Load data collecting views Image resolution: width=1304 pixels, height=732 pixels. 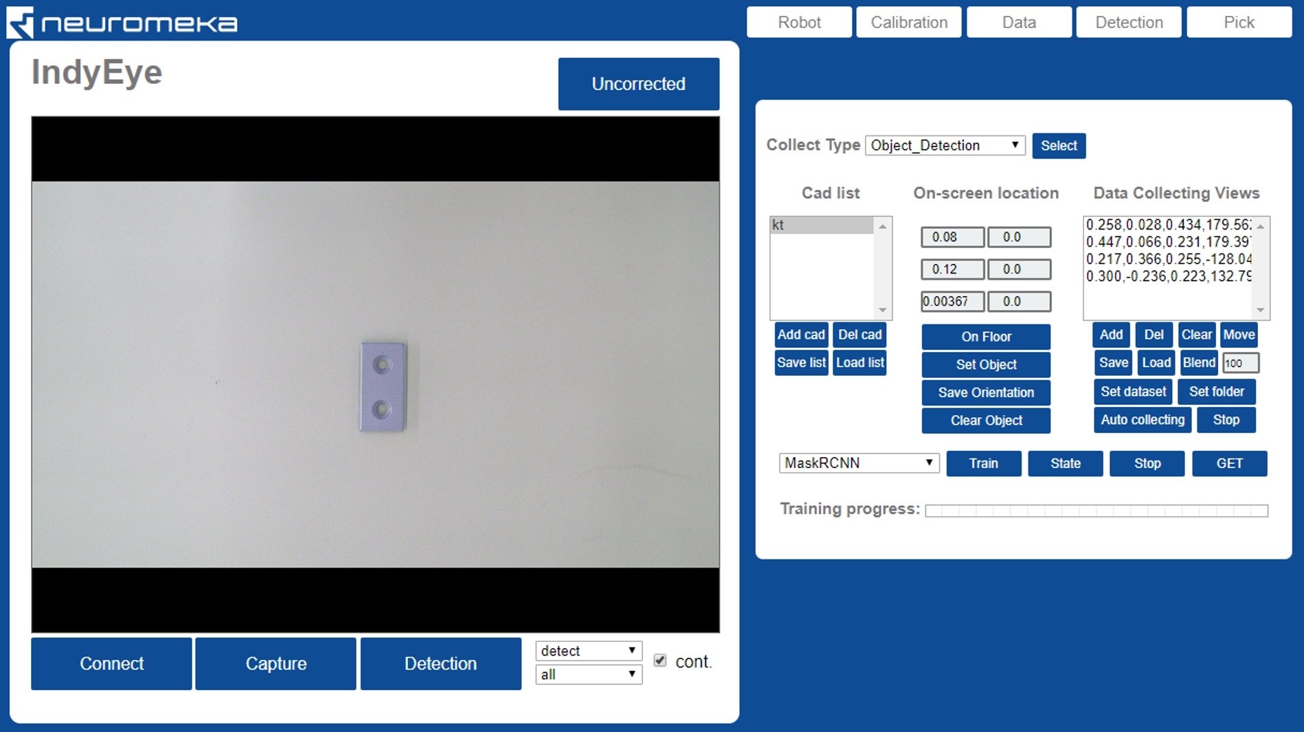click(1156, 363)
